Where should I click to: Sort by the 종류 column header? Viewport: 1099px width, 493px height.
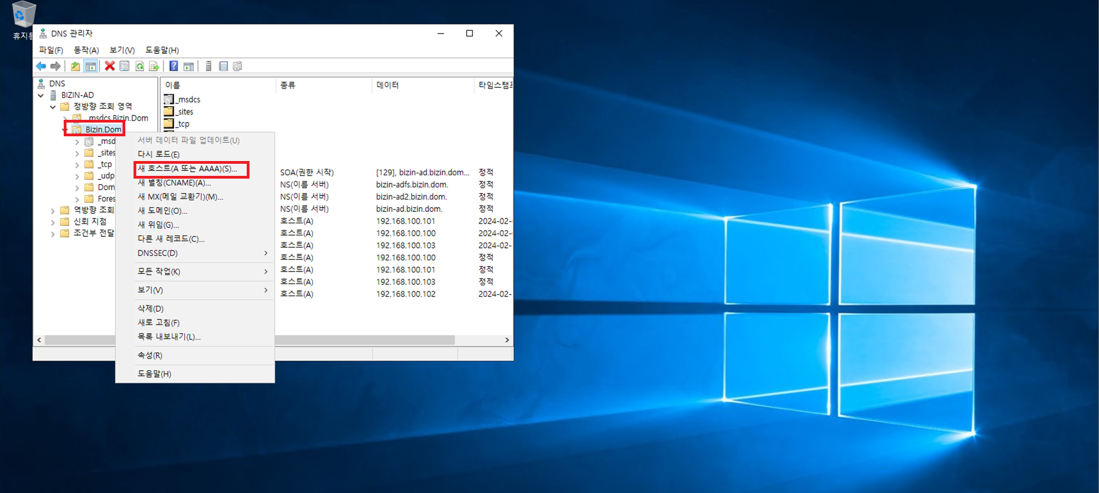point(324,85)
